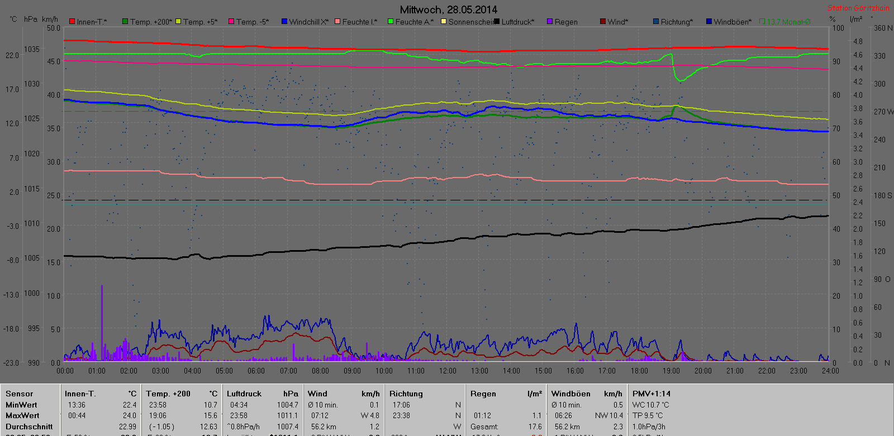Click the Windböen legend label
This screenshot has height=436, width=894.
[732, 22]
